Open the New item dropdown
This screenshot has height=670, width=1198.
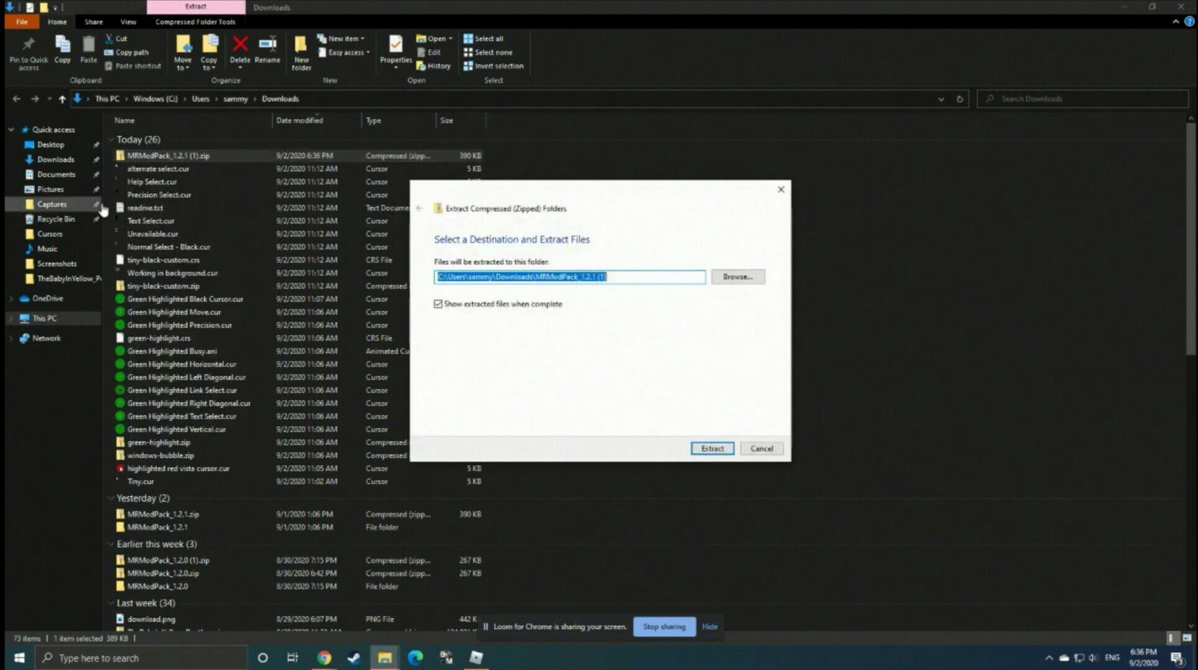(x=345, y=38)
